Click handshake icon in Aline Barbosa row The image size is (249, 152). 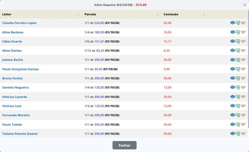243,32
